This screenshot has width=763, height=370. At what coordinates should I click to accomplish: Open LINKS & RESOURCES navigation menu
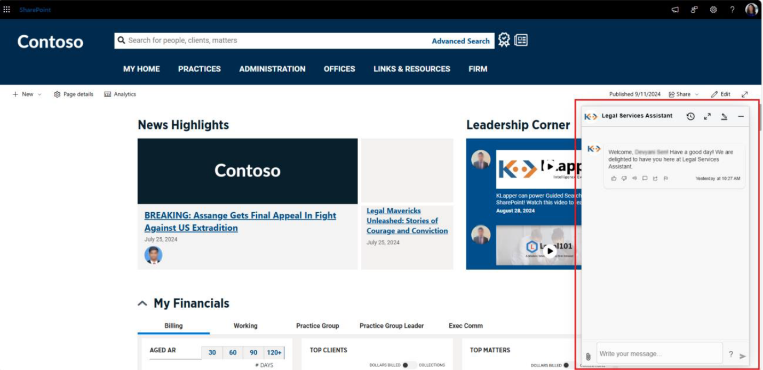[x=412, y=69]
